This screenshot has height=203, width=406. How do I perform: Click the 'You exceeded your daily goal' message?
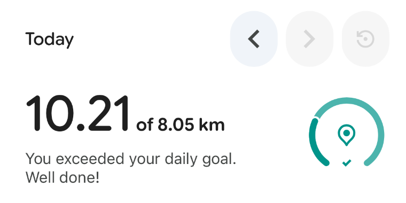[131, 159]
